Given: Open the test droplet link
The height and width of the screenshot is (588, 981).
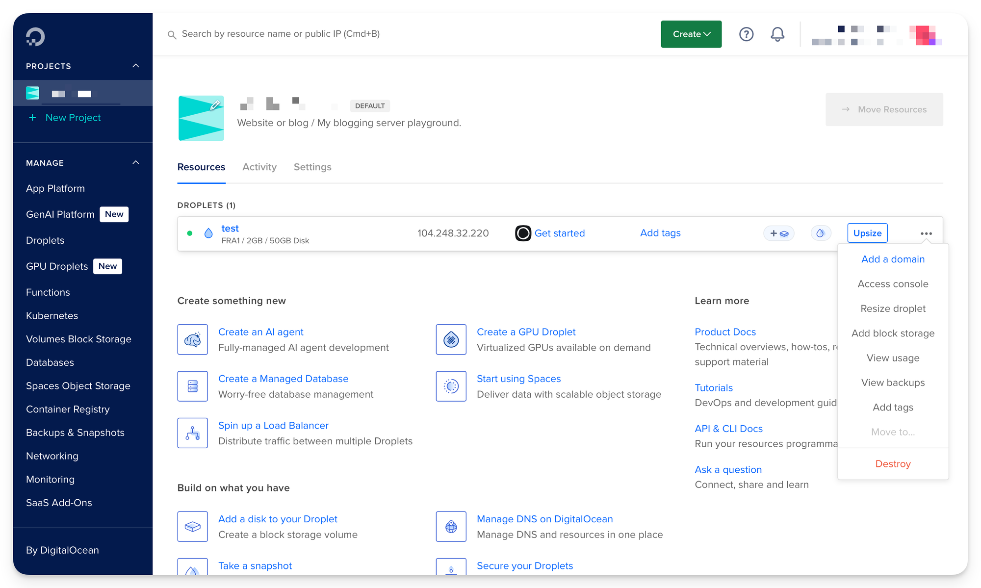Looking at the screenshot, I should point(230,228).
